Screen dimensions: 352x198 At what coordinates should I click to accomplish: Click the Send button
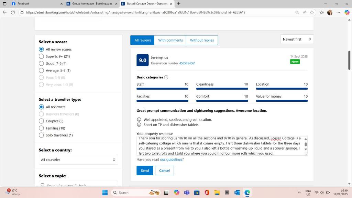(x=145, y=170)
